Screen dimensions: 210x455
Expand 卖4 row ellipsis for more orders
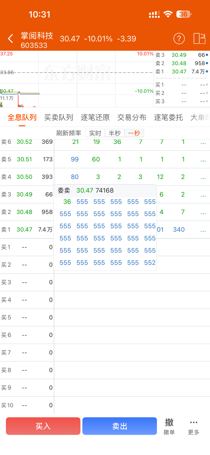[x=203, y=178]
